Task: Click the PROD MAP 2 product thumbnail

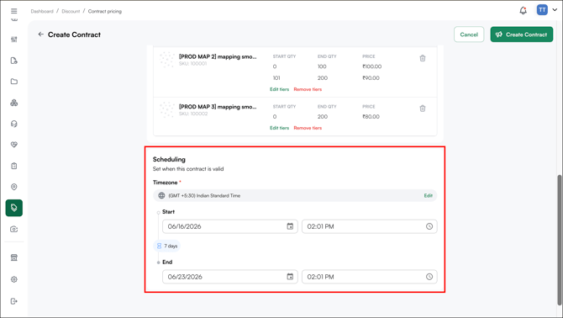Action: [x=166, y=60]
